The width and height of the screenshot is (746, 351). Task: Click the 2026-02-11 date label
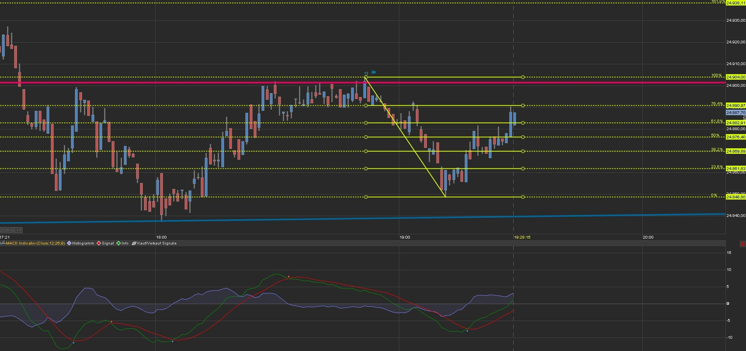point(11,230)
